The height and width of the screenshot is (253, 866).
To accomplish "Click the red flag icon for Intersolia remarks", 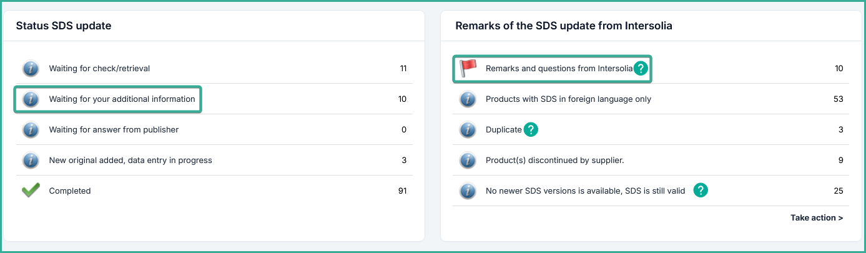I will coord(468,68).
